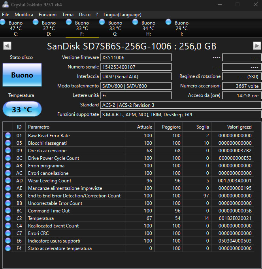Select raw value 0000000037B2
Viewport: 262px width, 269px height.
pos(235,151)
